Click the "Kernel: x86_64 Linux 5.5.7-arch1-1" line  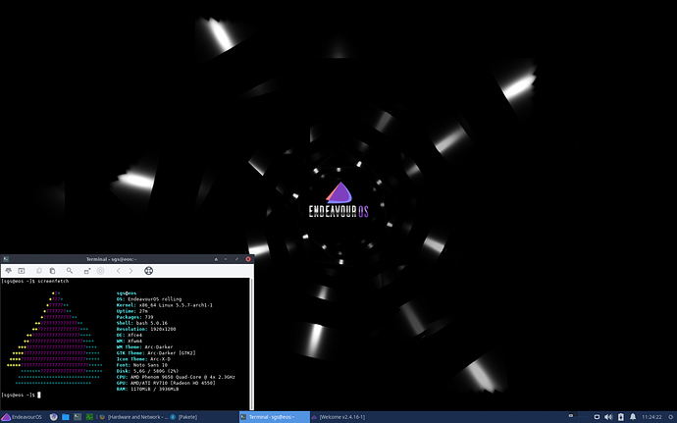click(x=165, y=305)
